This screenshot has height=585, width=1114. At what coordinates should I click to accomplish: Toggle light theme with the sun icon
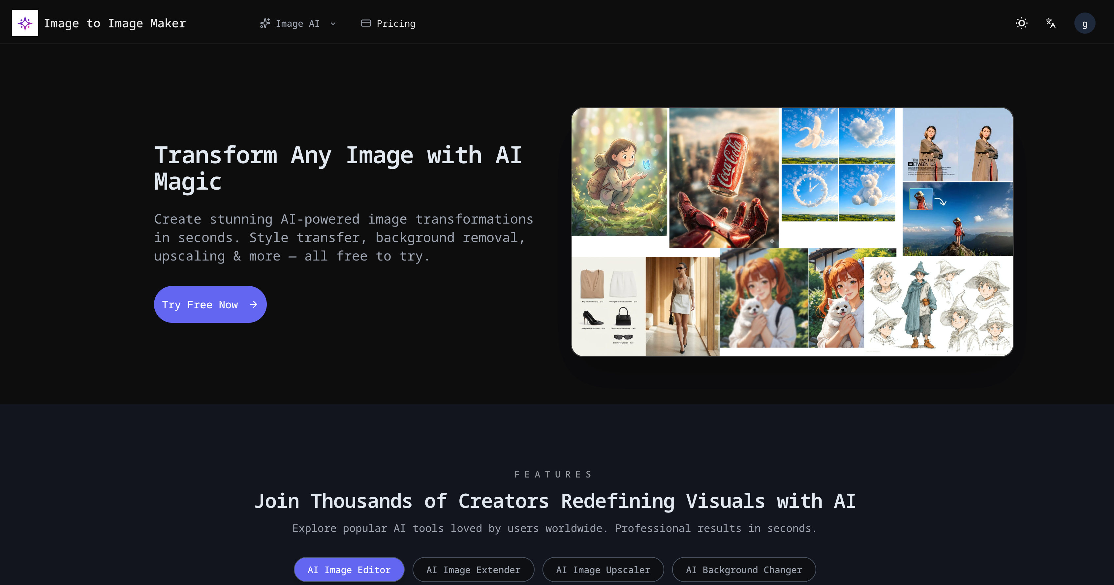1021,23
